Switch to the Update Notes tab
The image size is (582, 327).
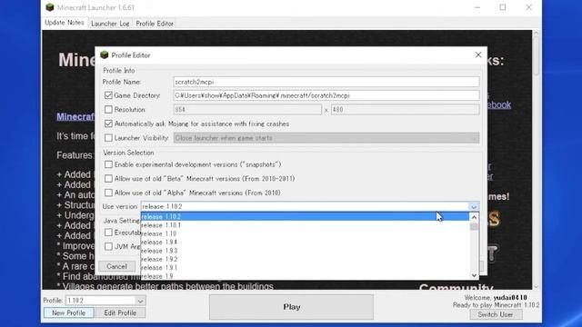click(65, 23)
